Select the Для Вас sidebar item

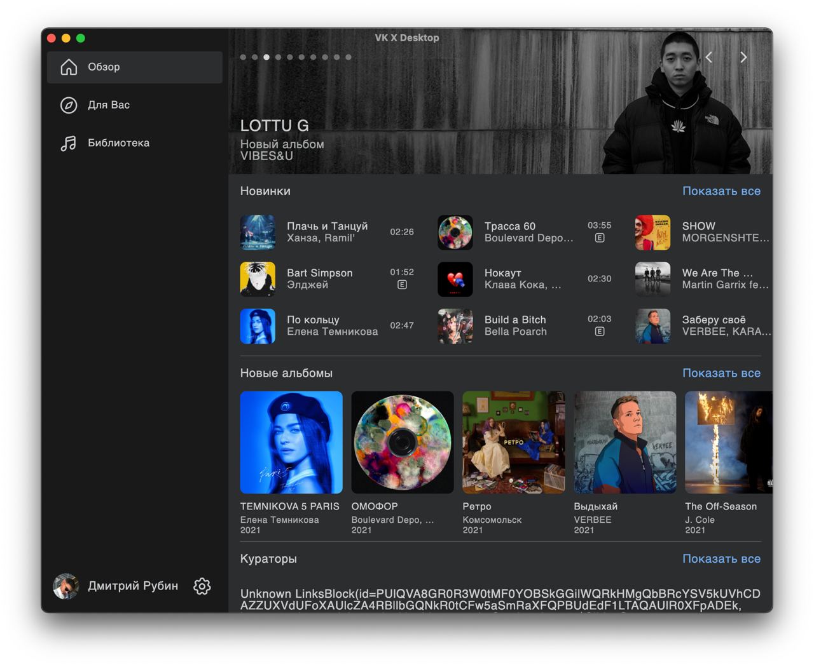pos(135,105)
